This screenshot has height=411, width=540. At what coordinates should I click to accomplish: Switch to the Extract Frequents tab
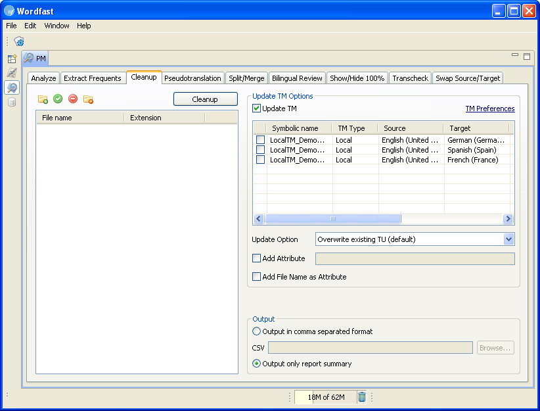pyautogui.click(x=92, y=78)
